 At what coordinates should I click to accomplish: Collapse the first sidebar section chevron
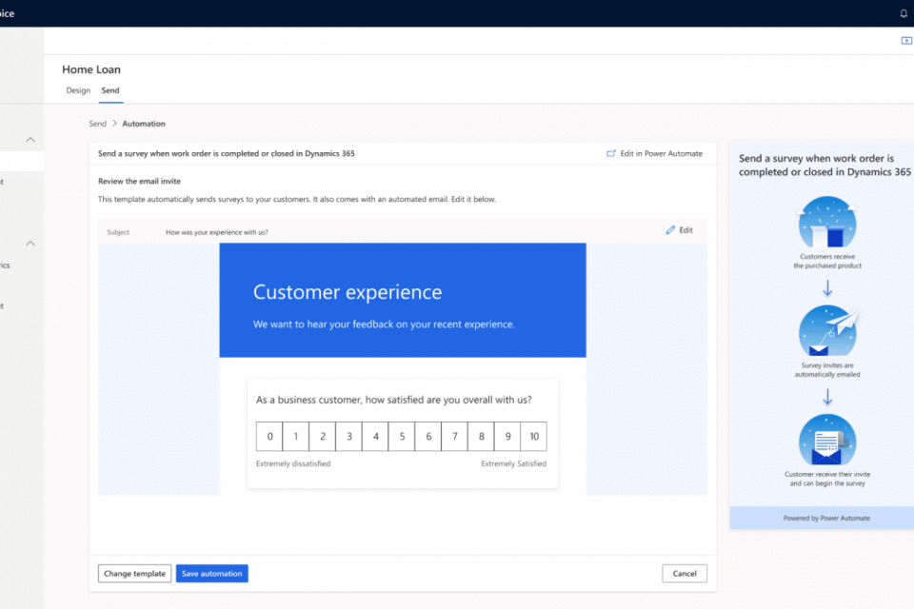point(30,140)
